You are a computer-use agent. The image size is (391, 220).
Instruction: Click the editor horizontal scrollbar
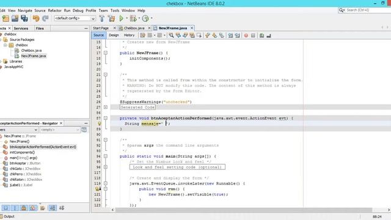point(244,210)
